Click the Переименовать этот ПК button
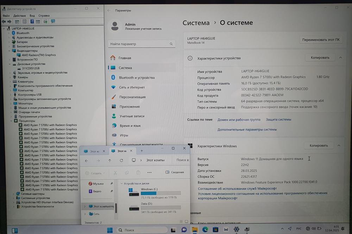Image resolution: width=352 pixels, height=234 pixels. (321, 40)
